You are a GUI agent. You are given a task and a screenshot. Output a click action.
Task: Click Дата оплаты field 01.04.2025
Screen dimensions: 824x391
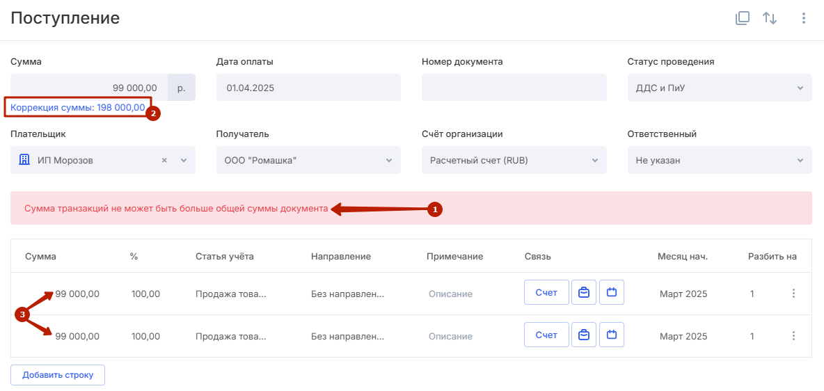308,87
